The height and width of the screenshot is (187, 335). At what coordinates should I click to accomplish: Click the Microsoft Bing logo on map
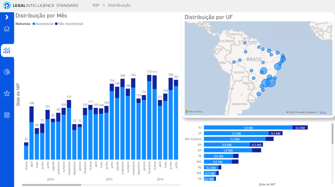coord(194,112)
